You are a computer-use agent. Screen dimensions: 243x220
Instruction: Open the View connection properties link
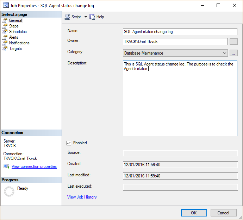34,166
